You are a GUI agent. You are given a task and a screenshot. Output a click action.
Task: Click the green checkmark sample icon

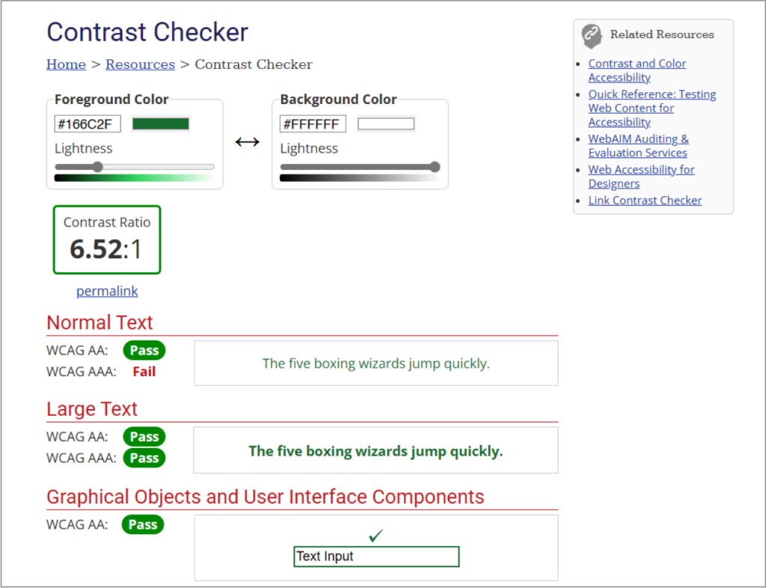point(376,535)
